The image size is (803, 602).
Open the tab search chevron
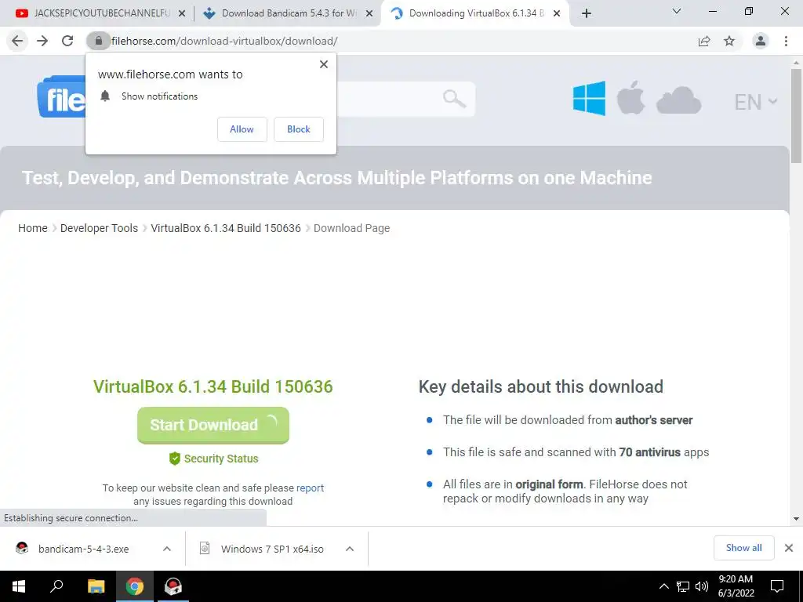677,11
